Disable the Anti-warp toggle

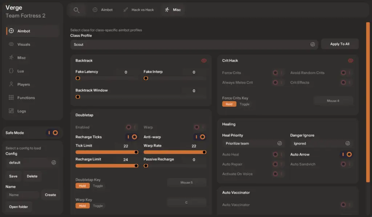pyautogui.click(x=200, y=137)
